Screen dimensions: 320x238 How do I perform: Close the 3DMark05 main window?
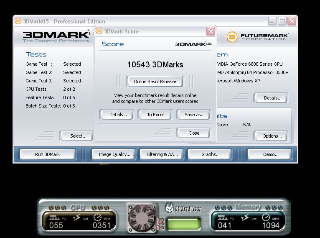[x=292, y=21]
